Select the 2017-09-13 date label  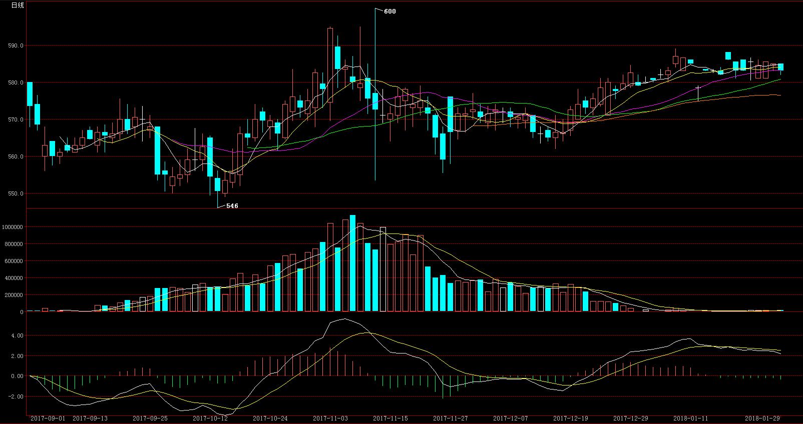click(91, 418)
